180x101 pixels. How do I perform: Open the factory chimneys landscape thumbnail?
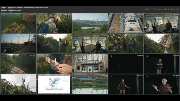[90, 23]
